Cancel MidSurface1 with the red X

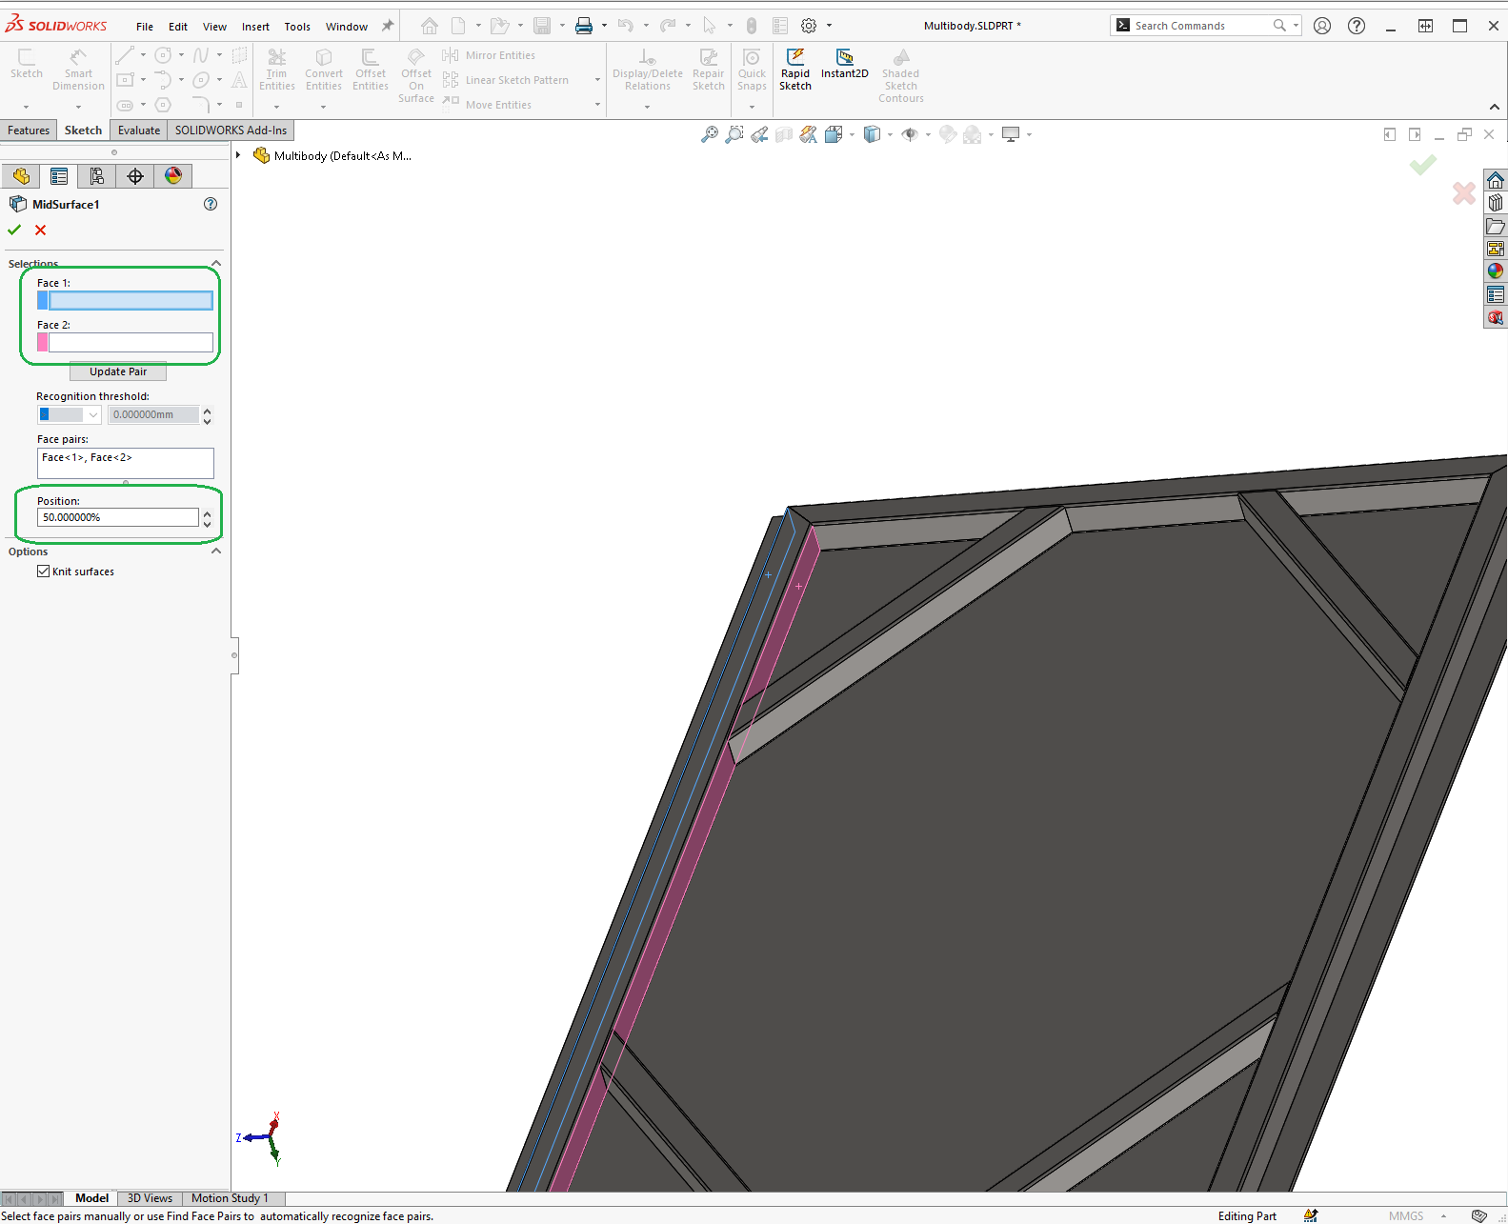(x=41, y=231)
